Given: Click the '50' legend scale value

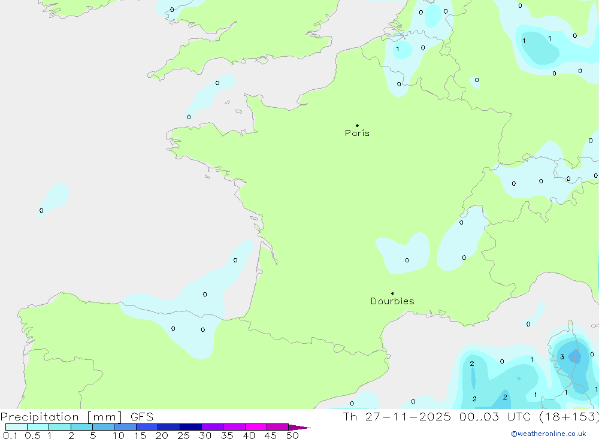Looking at the screenshot, I should pos(293,435).
